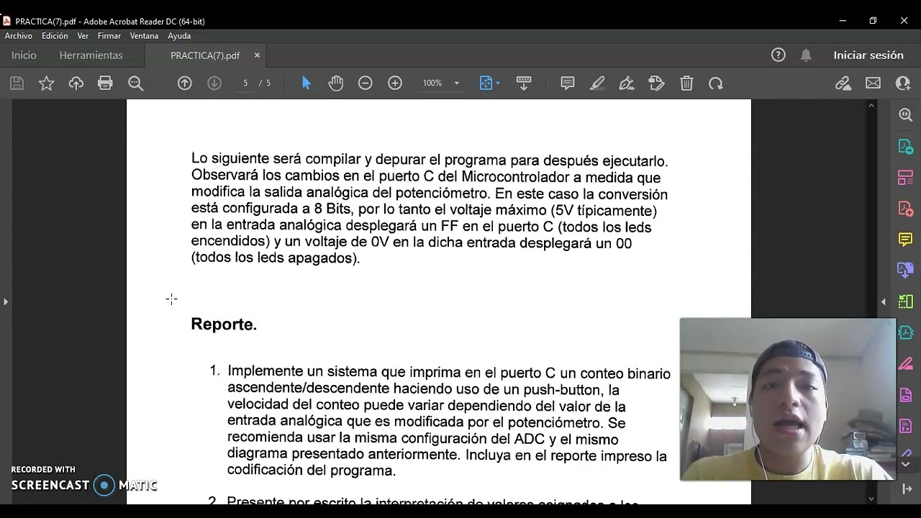The image size is (921, 518).
Task: Open the Export PDF tool in right pane
Action: pos(906,146)
